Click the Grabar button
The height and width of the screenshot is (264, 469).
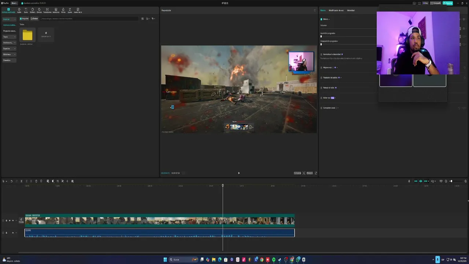click(34, 19)
